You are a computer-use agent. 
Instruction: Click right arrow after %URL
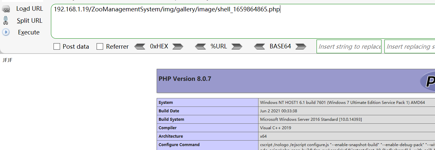[x=237, y=46]
